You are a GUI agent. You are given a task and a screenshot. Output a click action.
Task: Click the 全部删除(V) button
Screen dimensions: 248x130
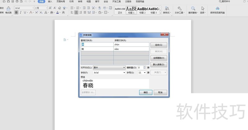159,58
